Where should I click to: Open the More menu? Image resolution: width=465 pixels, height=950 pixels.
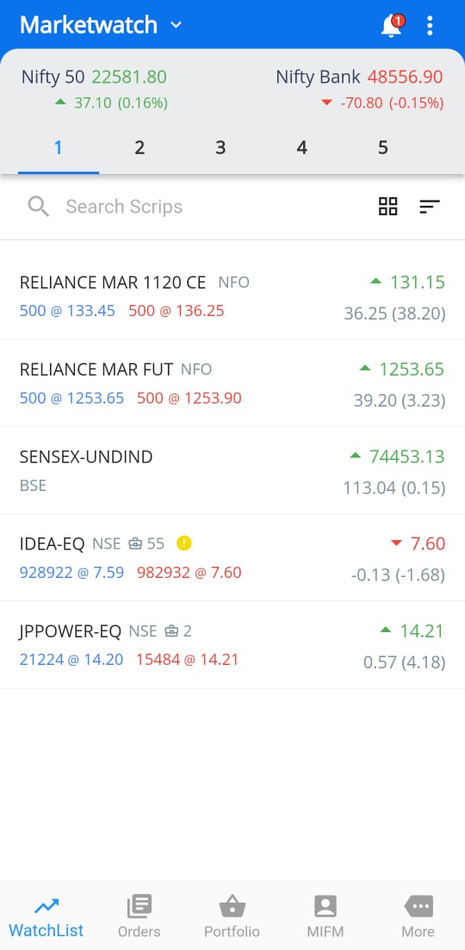(418, 916)
